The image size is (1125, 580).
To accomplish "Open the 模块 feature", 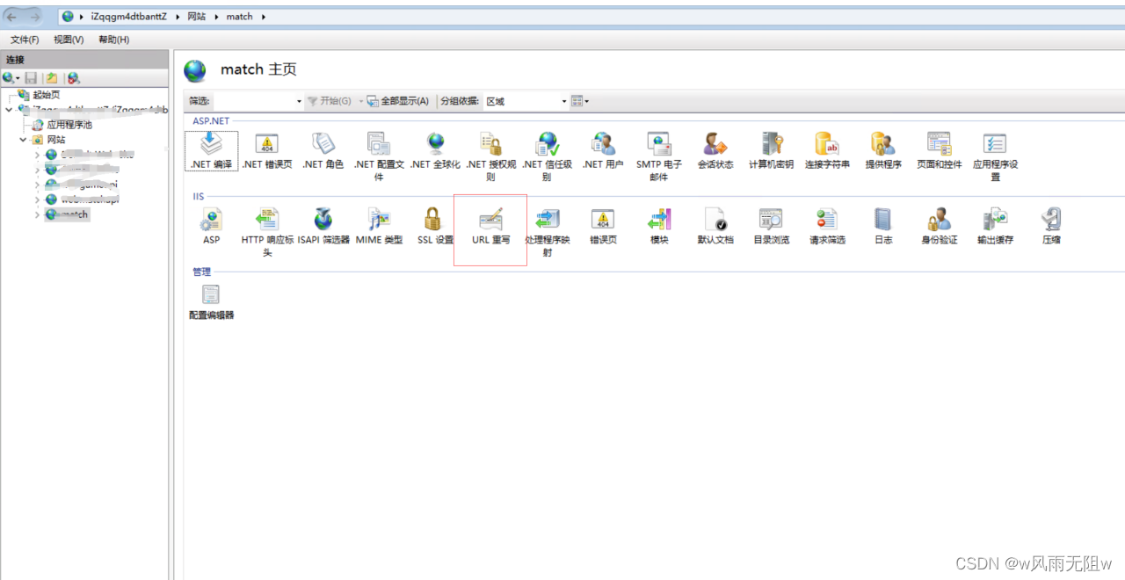I will tap(659, 226).
